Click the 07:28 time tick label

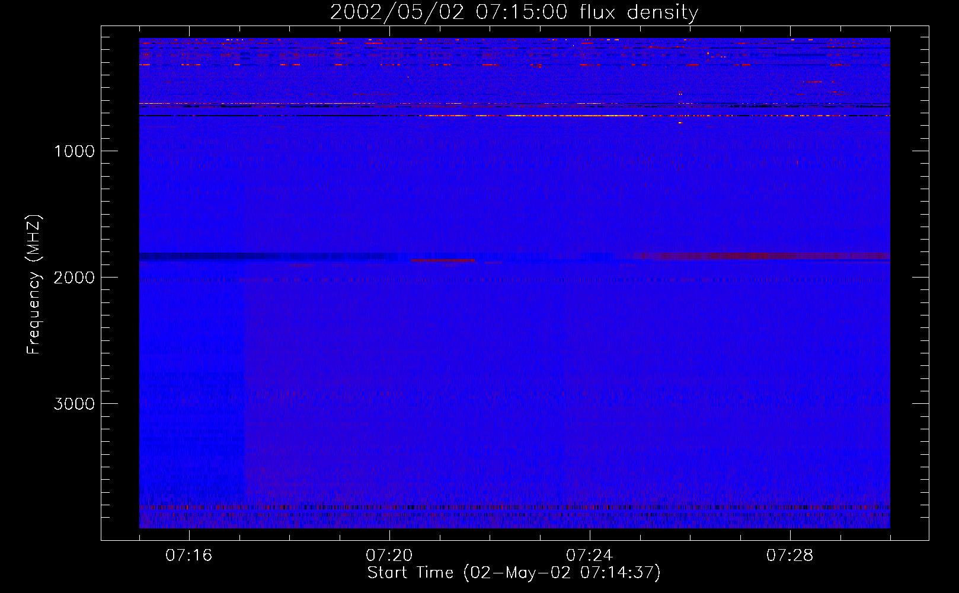click(x=790, y=556)
